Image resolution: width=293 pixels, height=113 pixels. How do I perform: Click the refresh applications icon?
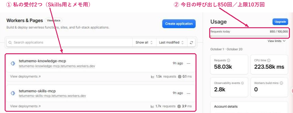(191, 42)
